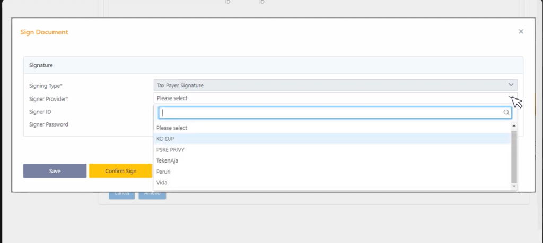Screen dimensions: 543x243
Task: Select Vida from provider list
Action: coord(162,183)
